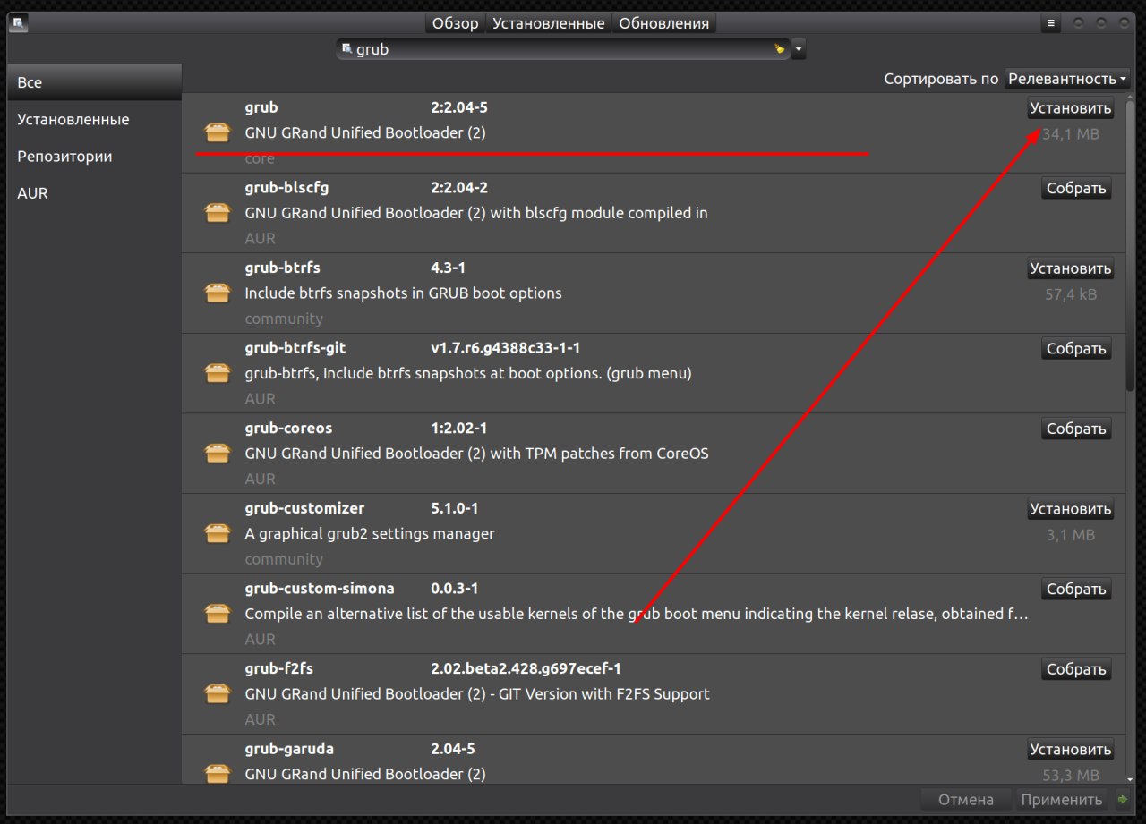Click the package icon of grub-customizer
Screen dimensions: 1146x824
click(218, 534)
